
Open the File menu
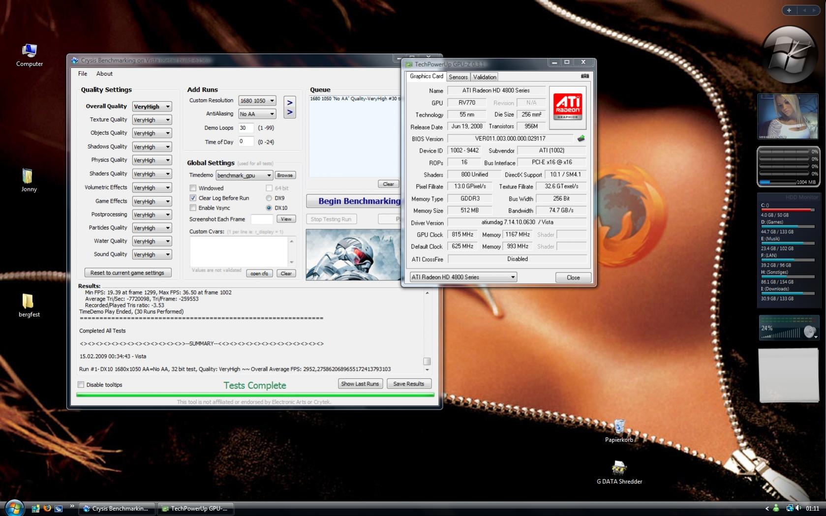(83, 74)
